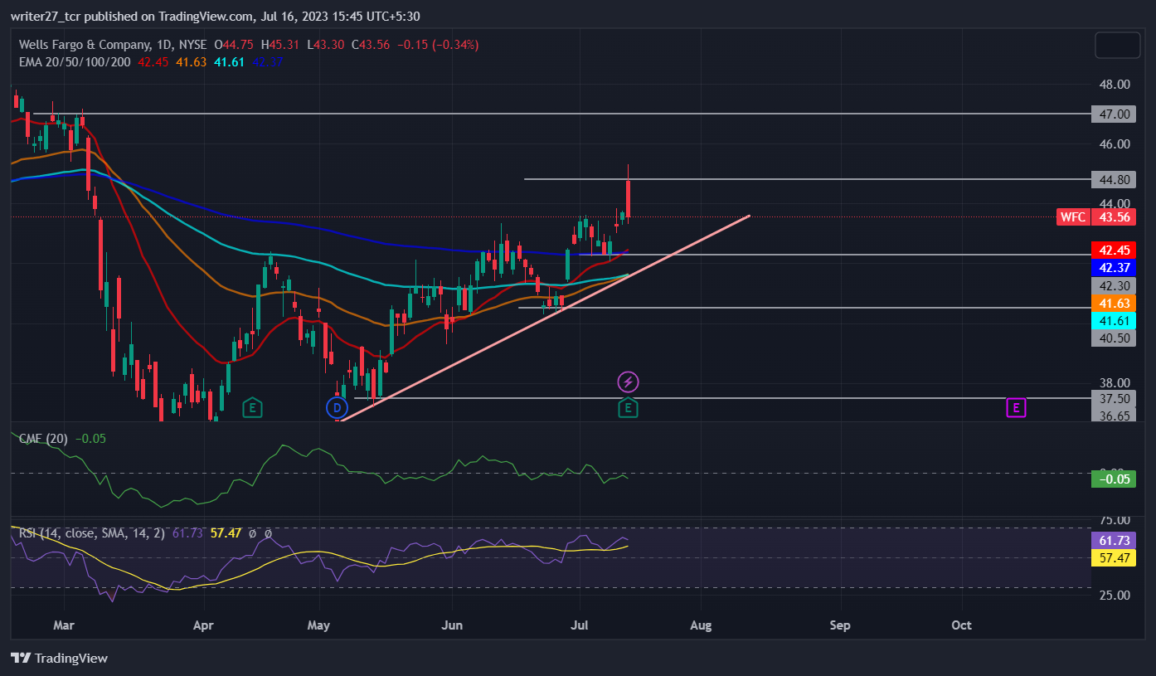The width and height of the screenshot is (1156, 676).
Task: Click the 75.00 RSI scale value
Action: (1114, 520)
